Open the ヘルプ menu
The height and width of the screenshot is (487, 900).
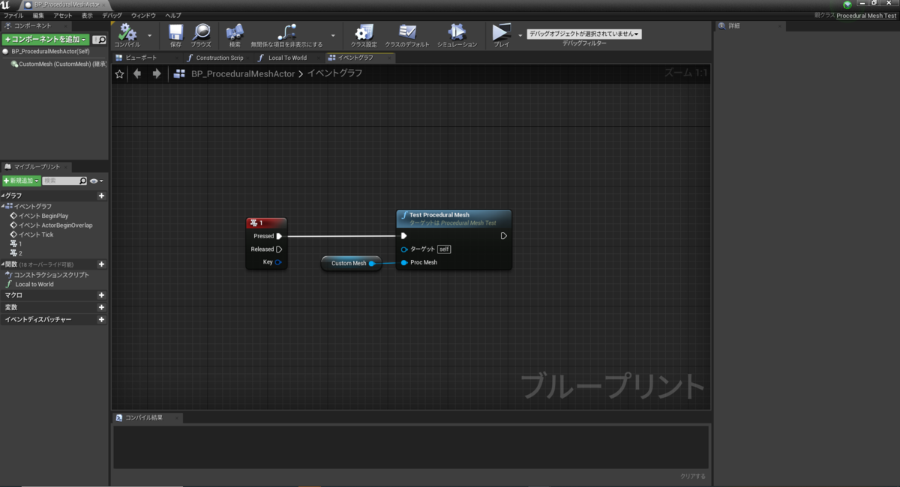172,15
